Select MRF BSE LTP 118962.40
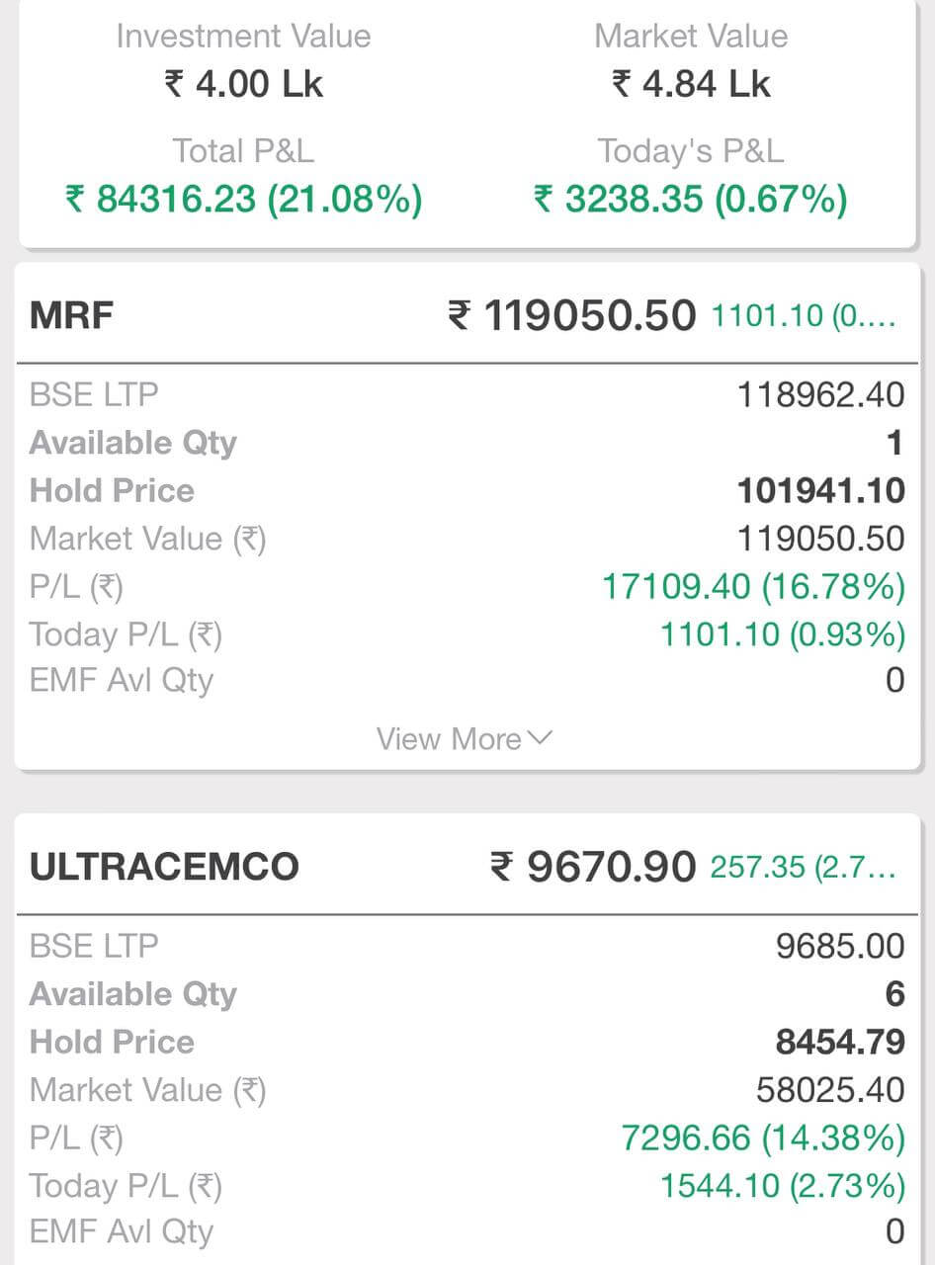This screenshot has width=935, height=1265. click(821, 395)
